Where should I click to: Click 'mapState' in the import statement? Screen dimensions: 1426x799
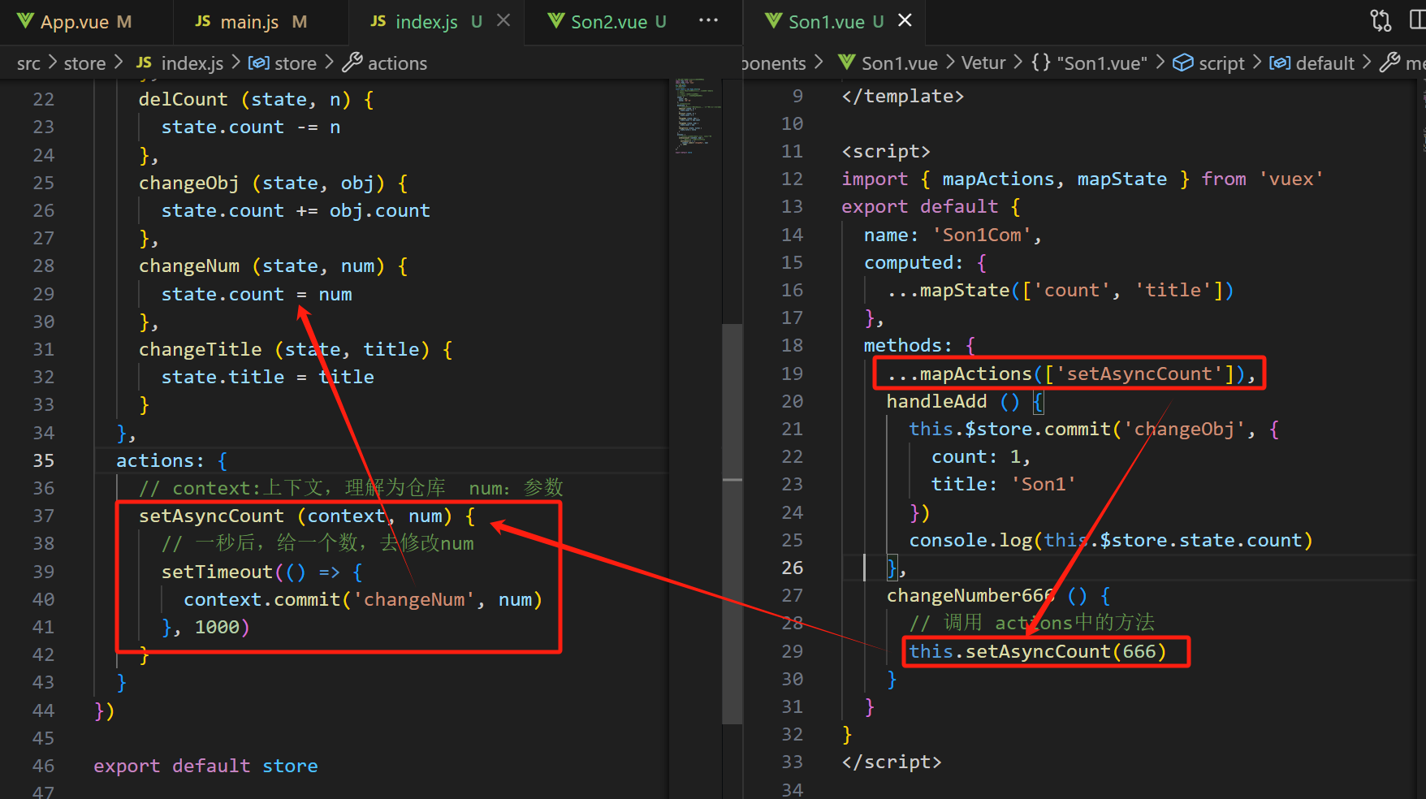1121,179
